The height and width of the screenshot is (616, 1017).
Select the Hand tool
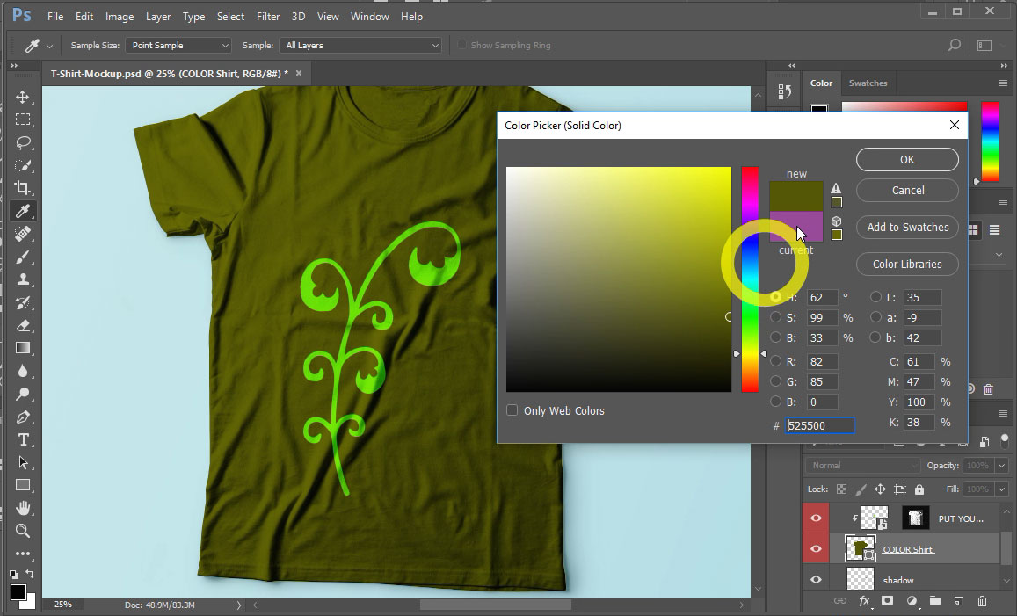(x=23, y=508)
